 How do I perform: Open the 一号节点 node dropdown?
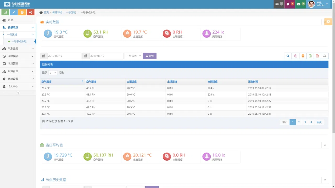133,56
